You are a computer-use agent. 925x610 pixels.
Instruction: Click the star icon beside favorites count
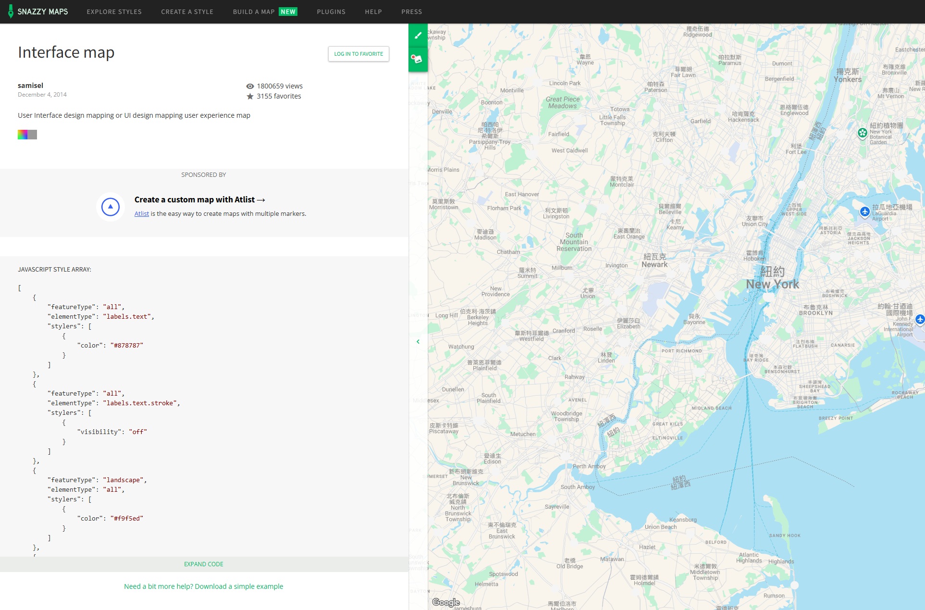click(x=250, y=96)
